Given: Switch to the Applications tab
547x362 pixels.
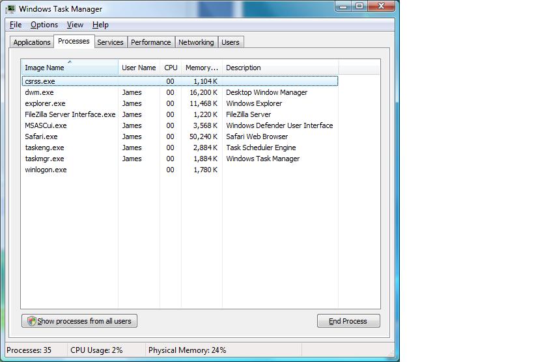Looking at the screenshot, I should (32, 42).
